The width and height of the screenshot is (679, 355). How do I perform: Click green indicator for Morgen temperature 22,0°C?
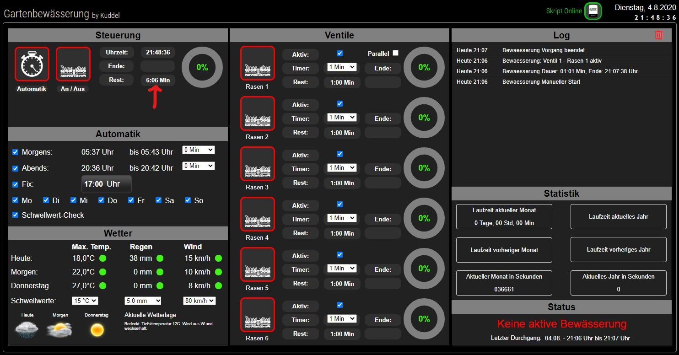[x=102, y=272]
